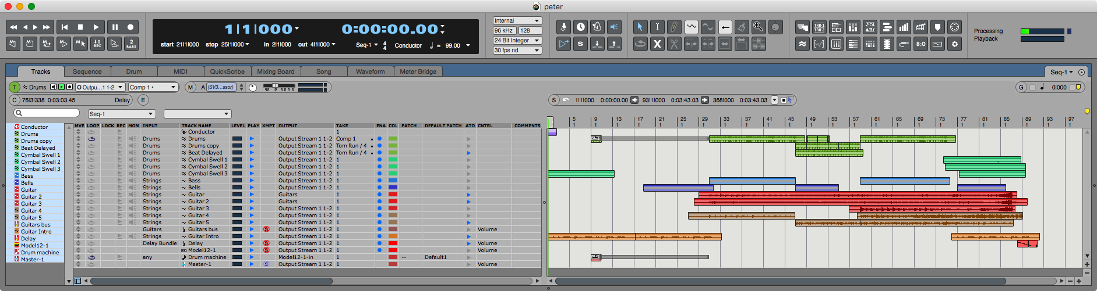
Task: Stop playback with the Stop button
Action: [80, 27]
